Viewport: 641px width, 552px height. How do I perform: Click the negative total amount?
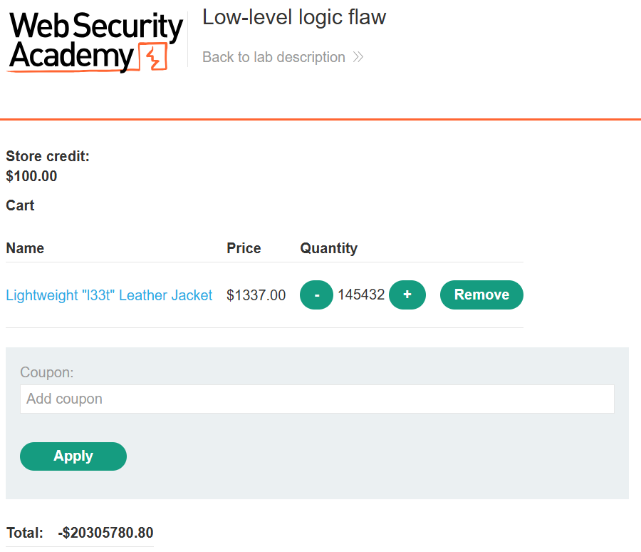[105, 533]
